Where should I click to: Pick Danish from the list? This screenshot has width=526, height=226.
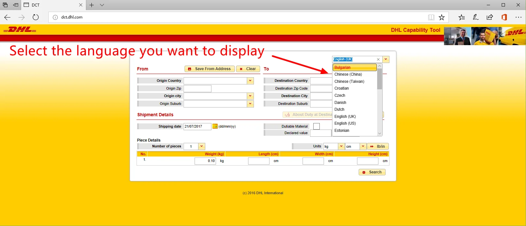pos(355,103)
